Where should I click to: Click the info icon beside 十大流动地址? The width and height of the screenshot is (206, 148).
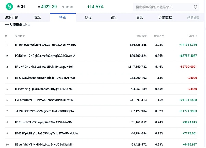[x=29, y=25]
